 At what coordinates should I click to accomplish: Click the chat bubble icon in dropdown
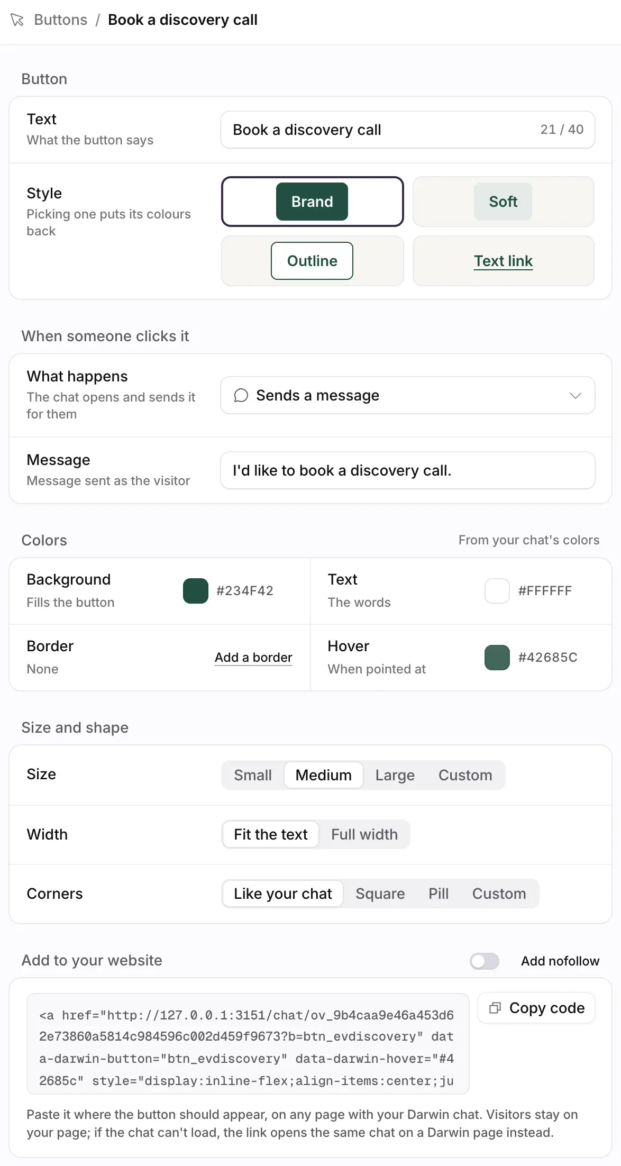(241, 396)
